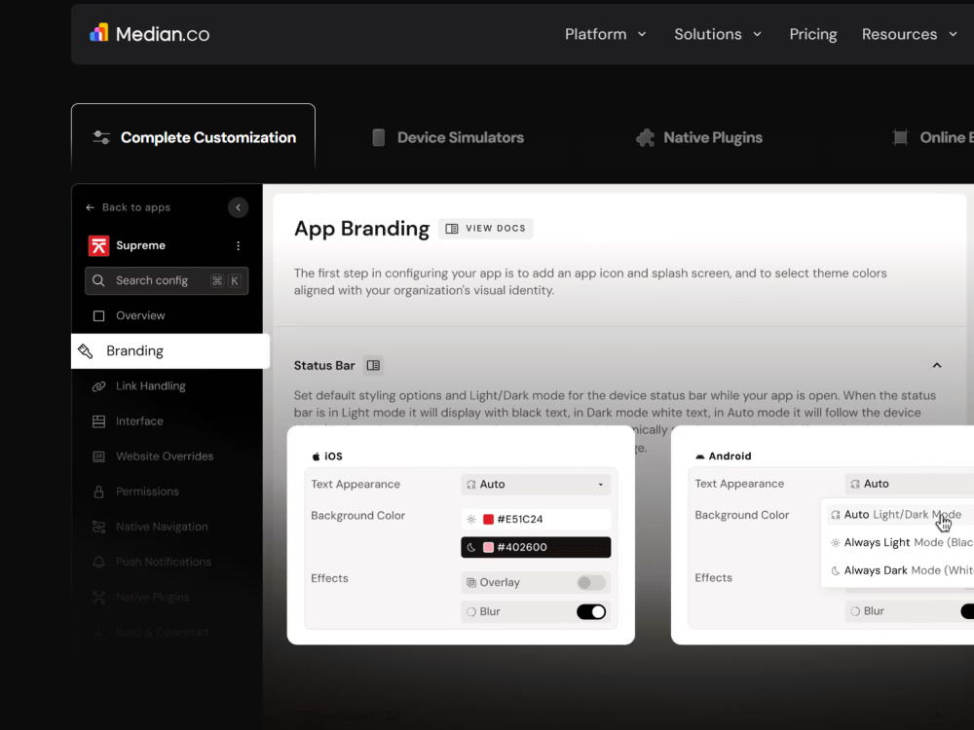Switch to the Device Simulators tab
This screenshot has height=730, width=974.
point(447,137)
